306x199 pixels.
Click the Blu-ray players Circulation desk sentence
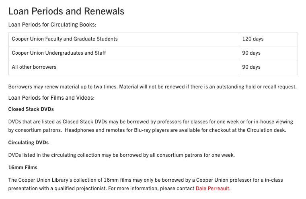click(175, 130)
